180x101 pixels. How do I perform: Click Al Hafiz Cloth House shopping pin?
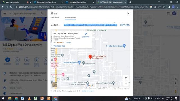point(124,46)
